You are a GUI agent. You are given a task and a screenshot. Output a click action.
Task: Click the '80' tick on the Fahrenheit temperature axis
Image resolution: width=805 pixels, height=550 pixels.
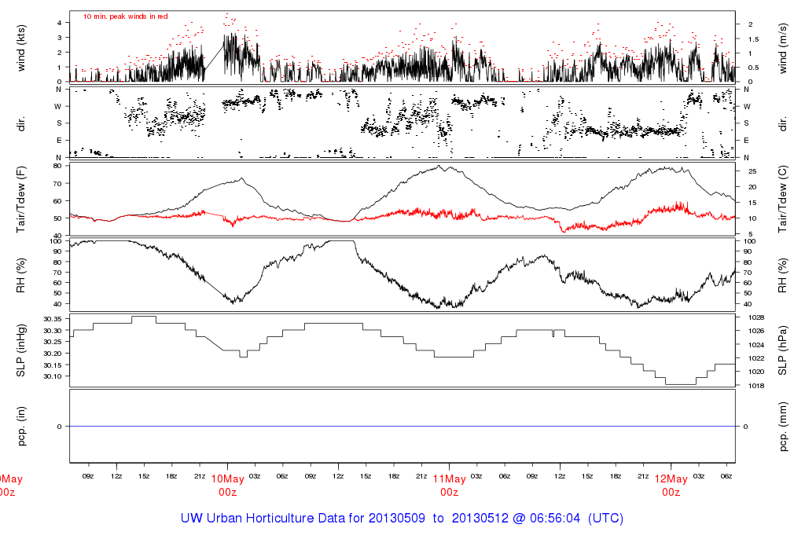(x=57, y=167)
